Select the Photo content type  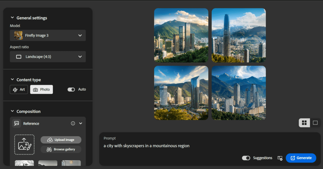41,90
